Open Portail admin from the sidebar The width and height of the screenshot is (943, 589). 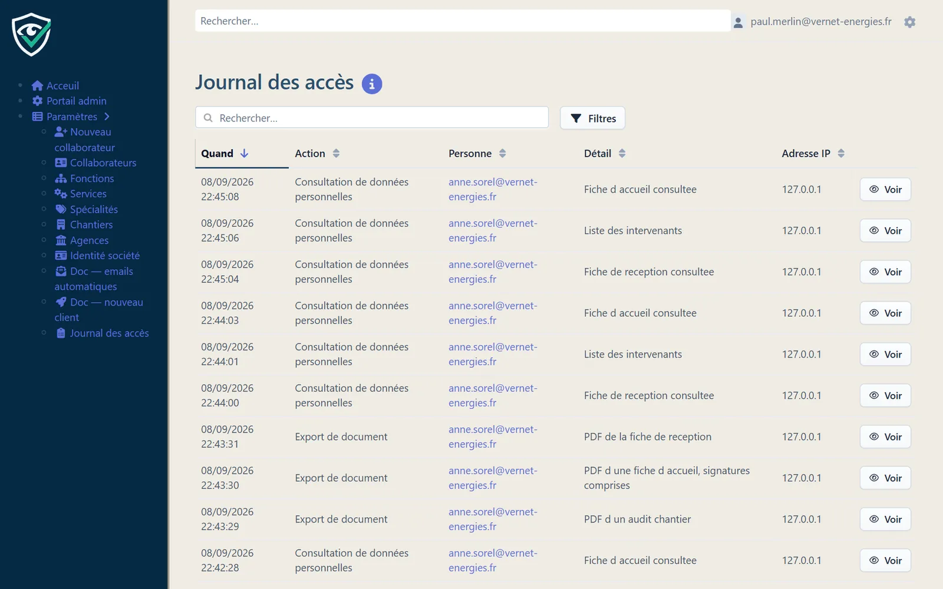77,101
